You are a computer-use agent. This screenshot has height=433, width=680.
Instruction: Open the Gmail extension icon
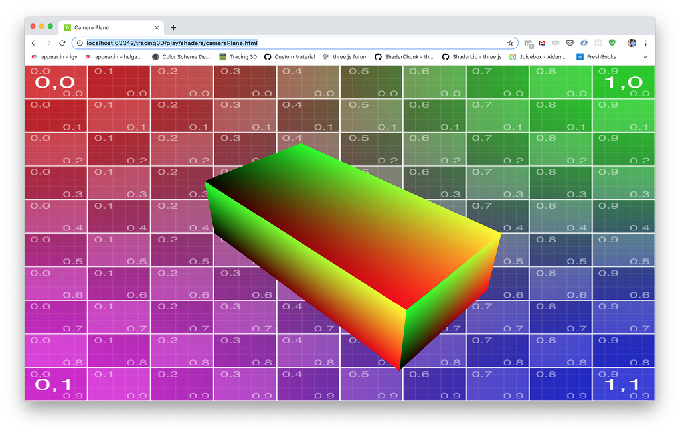[542, 43]
